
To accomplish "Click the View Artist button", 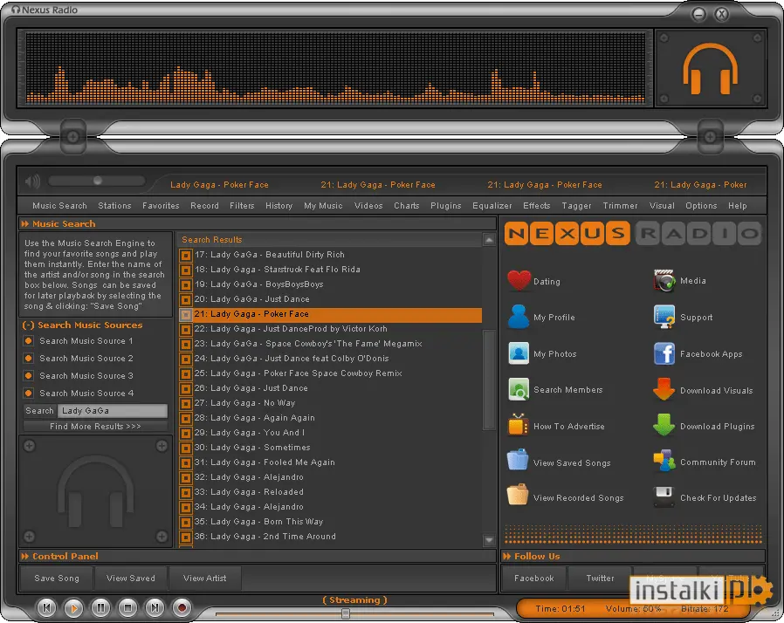I will pyautogui.click(x=205, y=578).
